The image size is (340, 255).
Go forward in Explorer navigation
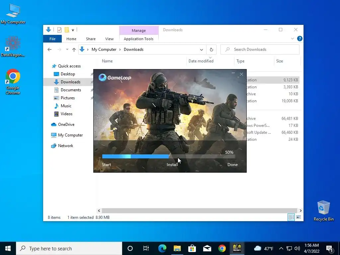(x=59, y=49)
